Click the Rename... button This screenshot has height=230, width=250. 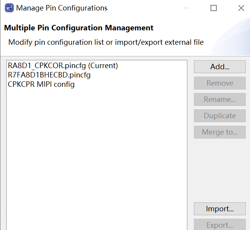[x=220, y=100]
